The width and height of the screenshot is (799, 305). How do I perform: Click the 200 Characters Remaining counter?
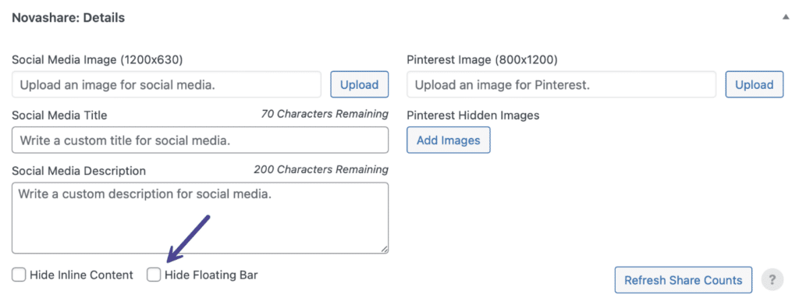(x=321, y=169)
